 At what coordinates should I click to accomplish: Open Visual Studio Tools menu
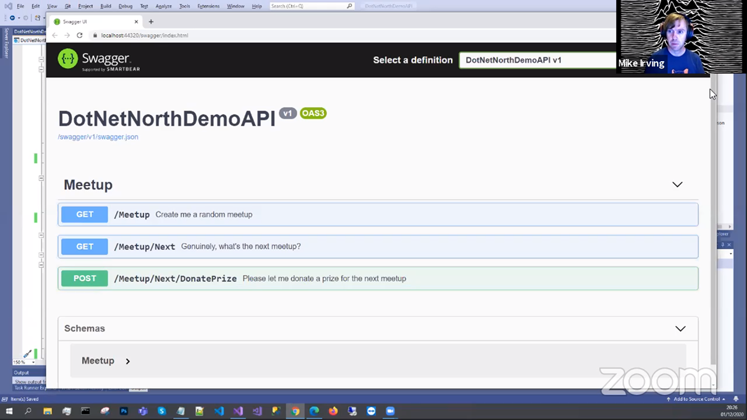click(184, 6)
